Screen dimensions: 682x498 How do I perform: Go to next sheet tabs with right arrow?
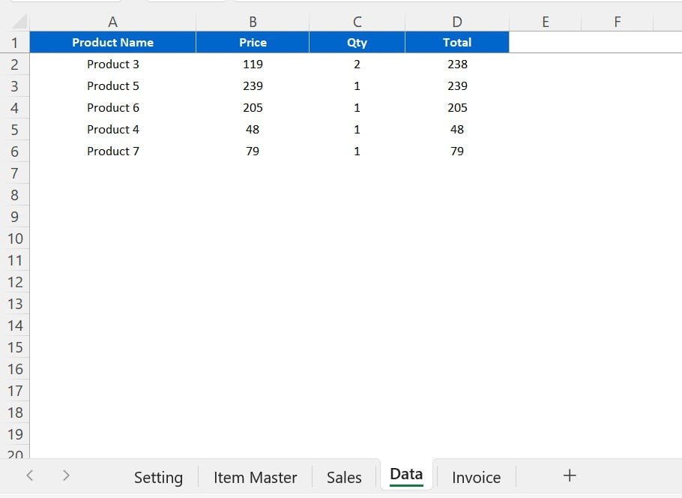click(x=66, y=475)
